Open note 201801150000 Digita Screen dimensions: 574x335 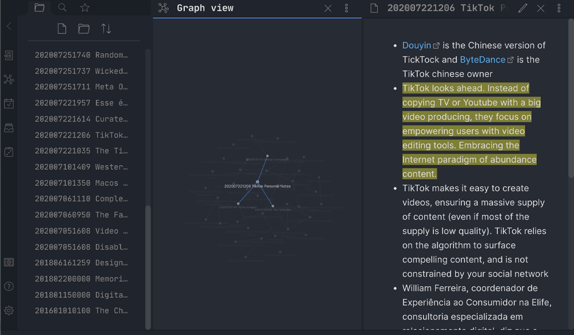pos(82,295)
